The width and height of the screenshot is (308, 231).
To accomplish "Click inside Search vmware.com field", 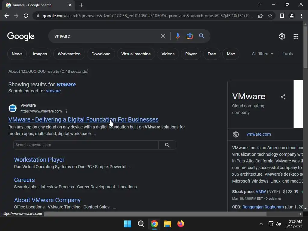I will tap(86, 145).
